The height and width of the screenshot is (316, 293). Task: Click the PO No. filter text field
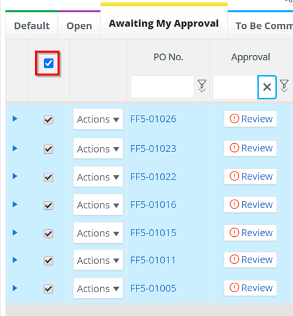162,87
